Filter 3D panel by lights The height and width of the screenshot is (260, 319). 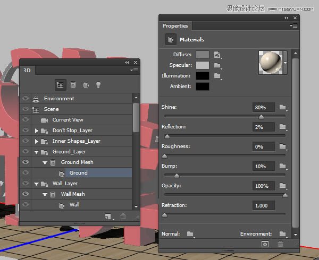(98, 85)
